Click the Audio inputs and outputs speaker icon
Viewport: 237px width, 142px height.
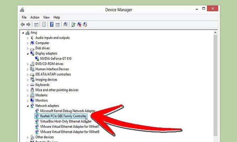tap(32, 38)
